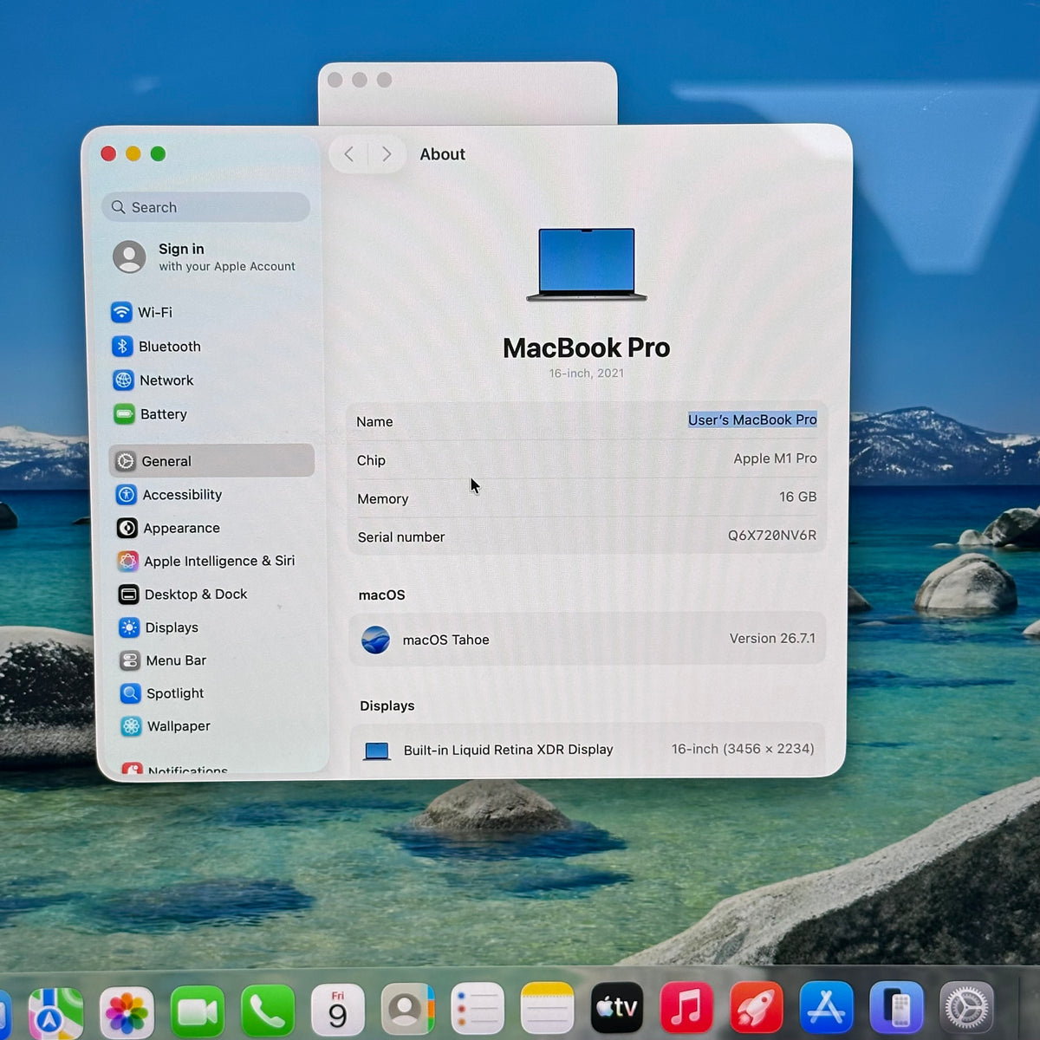This screenshot has height=1040, width=1040.
Task: Launch Apple TV from the Dock
Action: coord(617,1008)
